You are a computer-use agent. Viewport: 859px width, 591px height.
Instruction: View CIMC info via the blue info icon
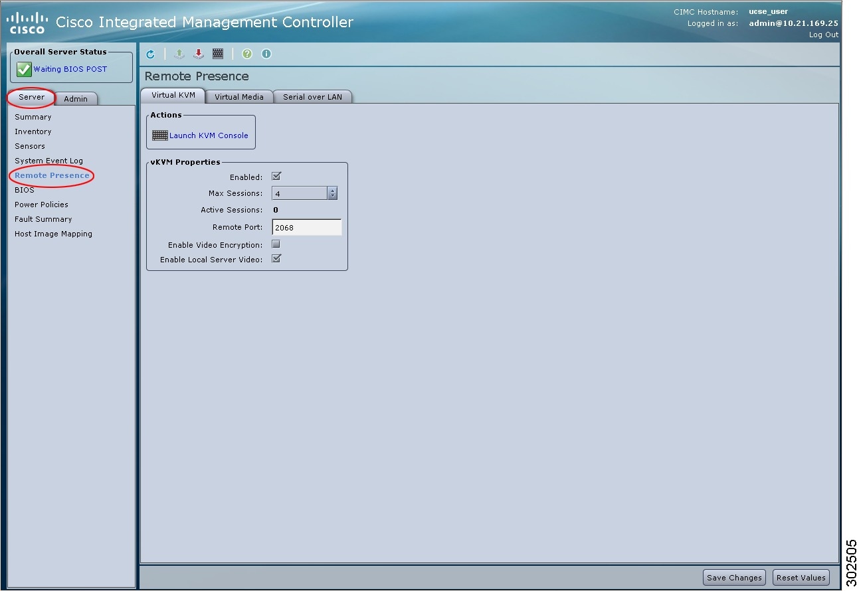click(266, 54)
